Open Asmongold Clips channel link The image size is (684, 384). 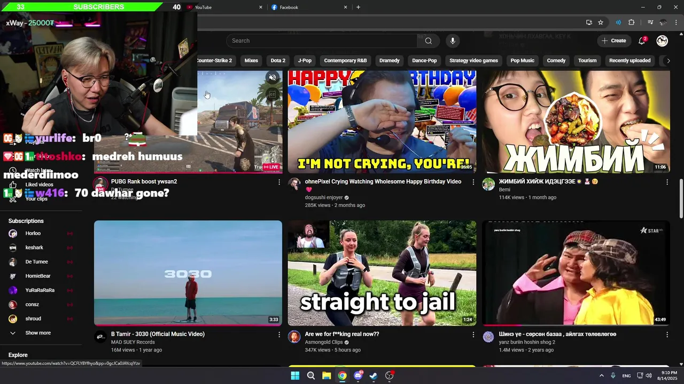pyautogui.click(x=324, y=342)
